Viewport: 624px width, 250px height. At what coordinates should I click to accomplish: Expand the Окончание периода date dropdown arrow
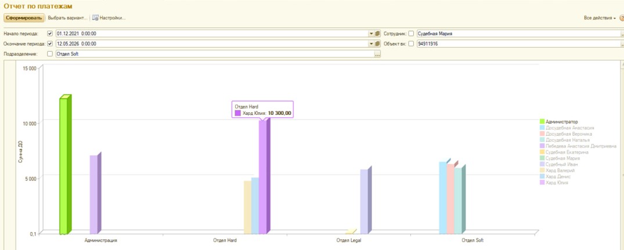click(371, 44)
